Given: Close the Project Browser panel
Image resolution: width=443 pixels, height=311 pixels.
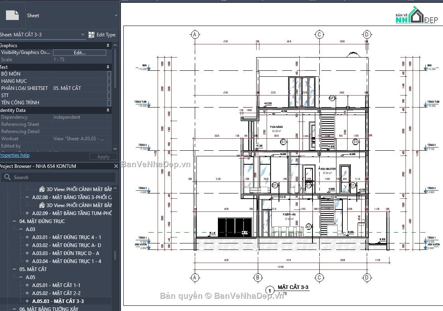Looking at the screenshot, I should click(x=116, y=166).
